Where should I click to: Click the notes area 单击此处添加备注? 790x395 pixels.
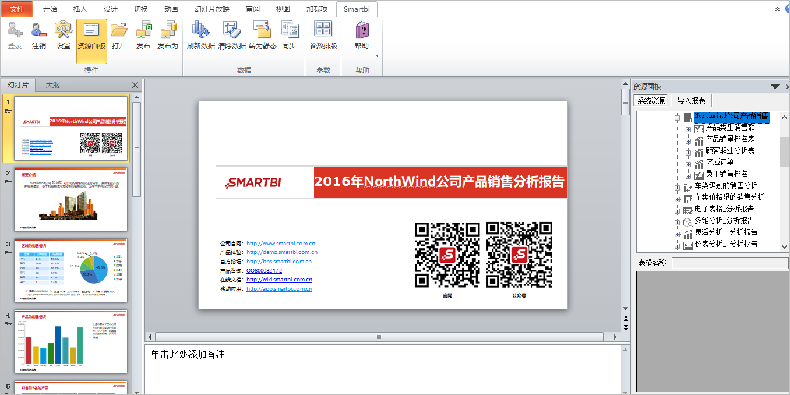point(188,354)
